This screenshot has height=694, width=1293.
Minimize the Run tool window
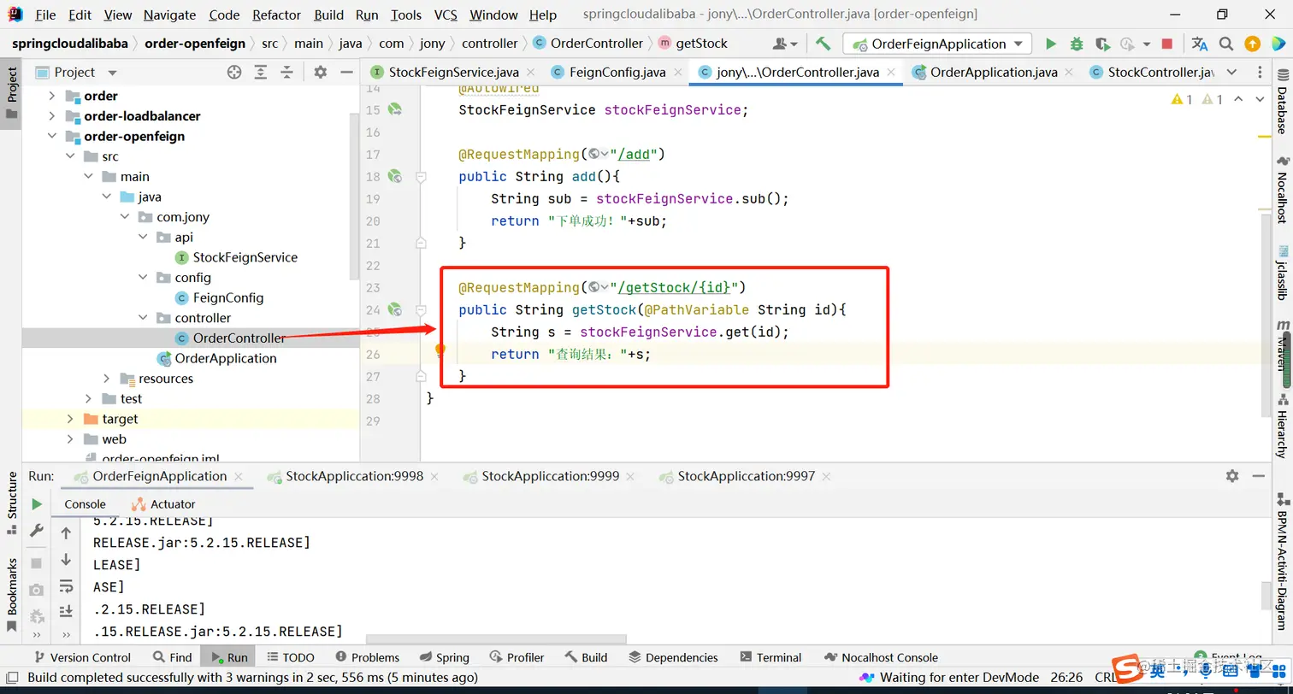tap(1258, 476)
